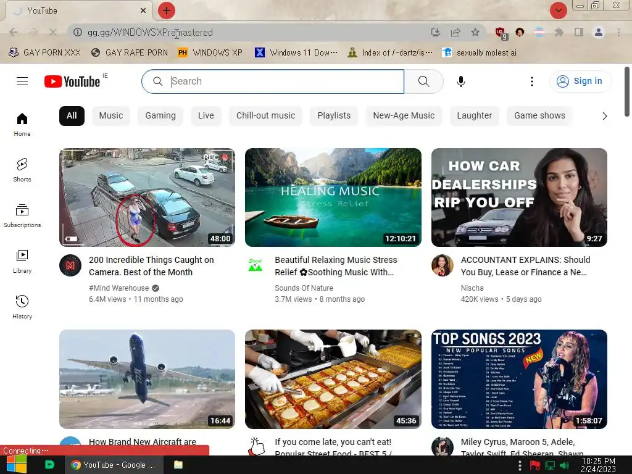Viewport: 632px width, 474px height.
Task: Open the How Car Dealerships thumbnail
Action: click(x=519, y=197)
